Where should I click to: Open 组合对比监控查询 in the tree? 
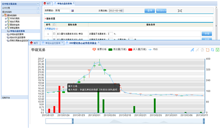click(17, 37)
